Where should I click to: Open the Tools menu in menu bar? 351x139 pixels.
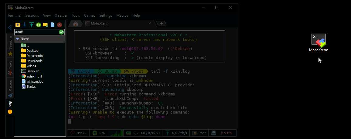pos(76,15)
